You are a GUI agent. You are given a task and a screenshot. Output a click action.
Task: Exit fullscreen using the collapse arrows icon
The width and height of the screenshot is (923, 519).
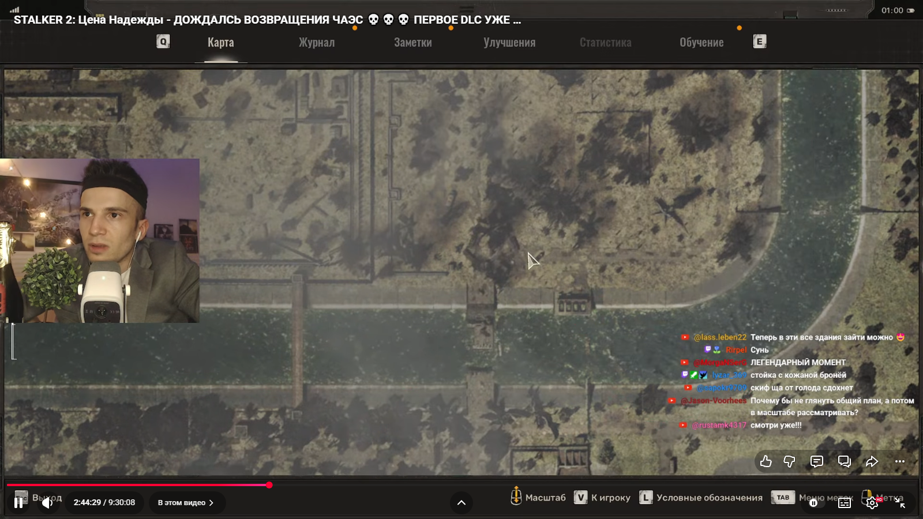(x=900, y=503)
